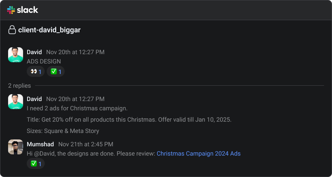This screenshot has width=332, height=177.
Task: Open David's name above ADS DESIGN text
Action: coord(34,52)
